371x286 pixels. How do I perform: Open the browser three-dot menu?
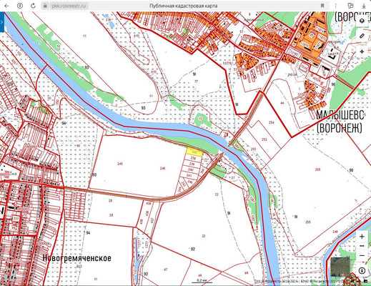pos(336,6)
